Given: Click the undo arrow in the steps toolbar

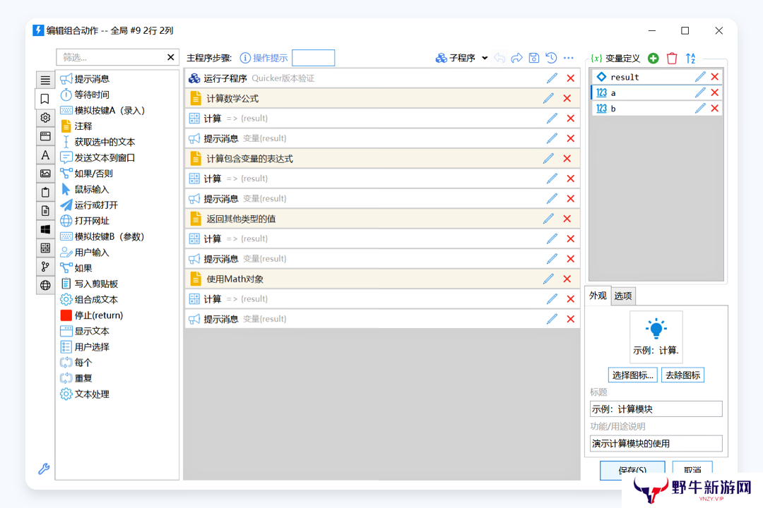Looking at the screenshot, I should pos(499,59).
